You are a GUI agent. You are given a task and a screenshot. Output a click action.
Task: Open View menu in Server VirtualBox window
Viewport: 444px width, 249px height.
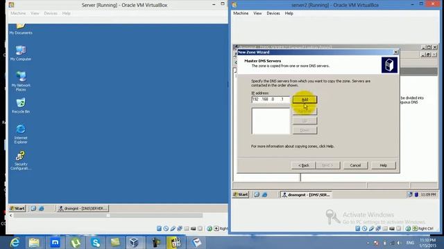tap(35, 13)
